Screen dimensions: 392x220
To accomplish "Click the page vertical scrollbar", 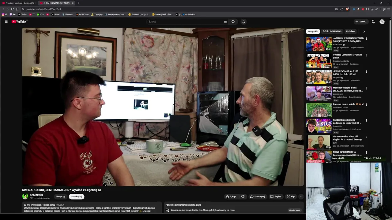I will click(x=390, y=73).
